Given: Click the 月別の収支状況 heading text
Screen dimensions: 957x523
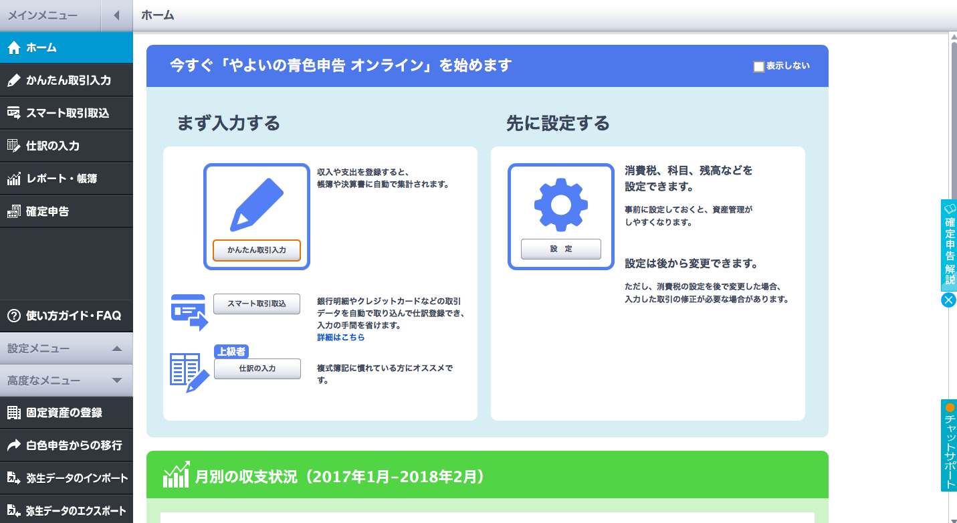Looking at the screenshot, I should 340,477.
